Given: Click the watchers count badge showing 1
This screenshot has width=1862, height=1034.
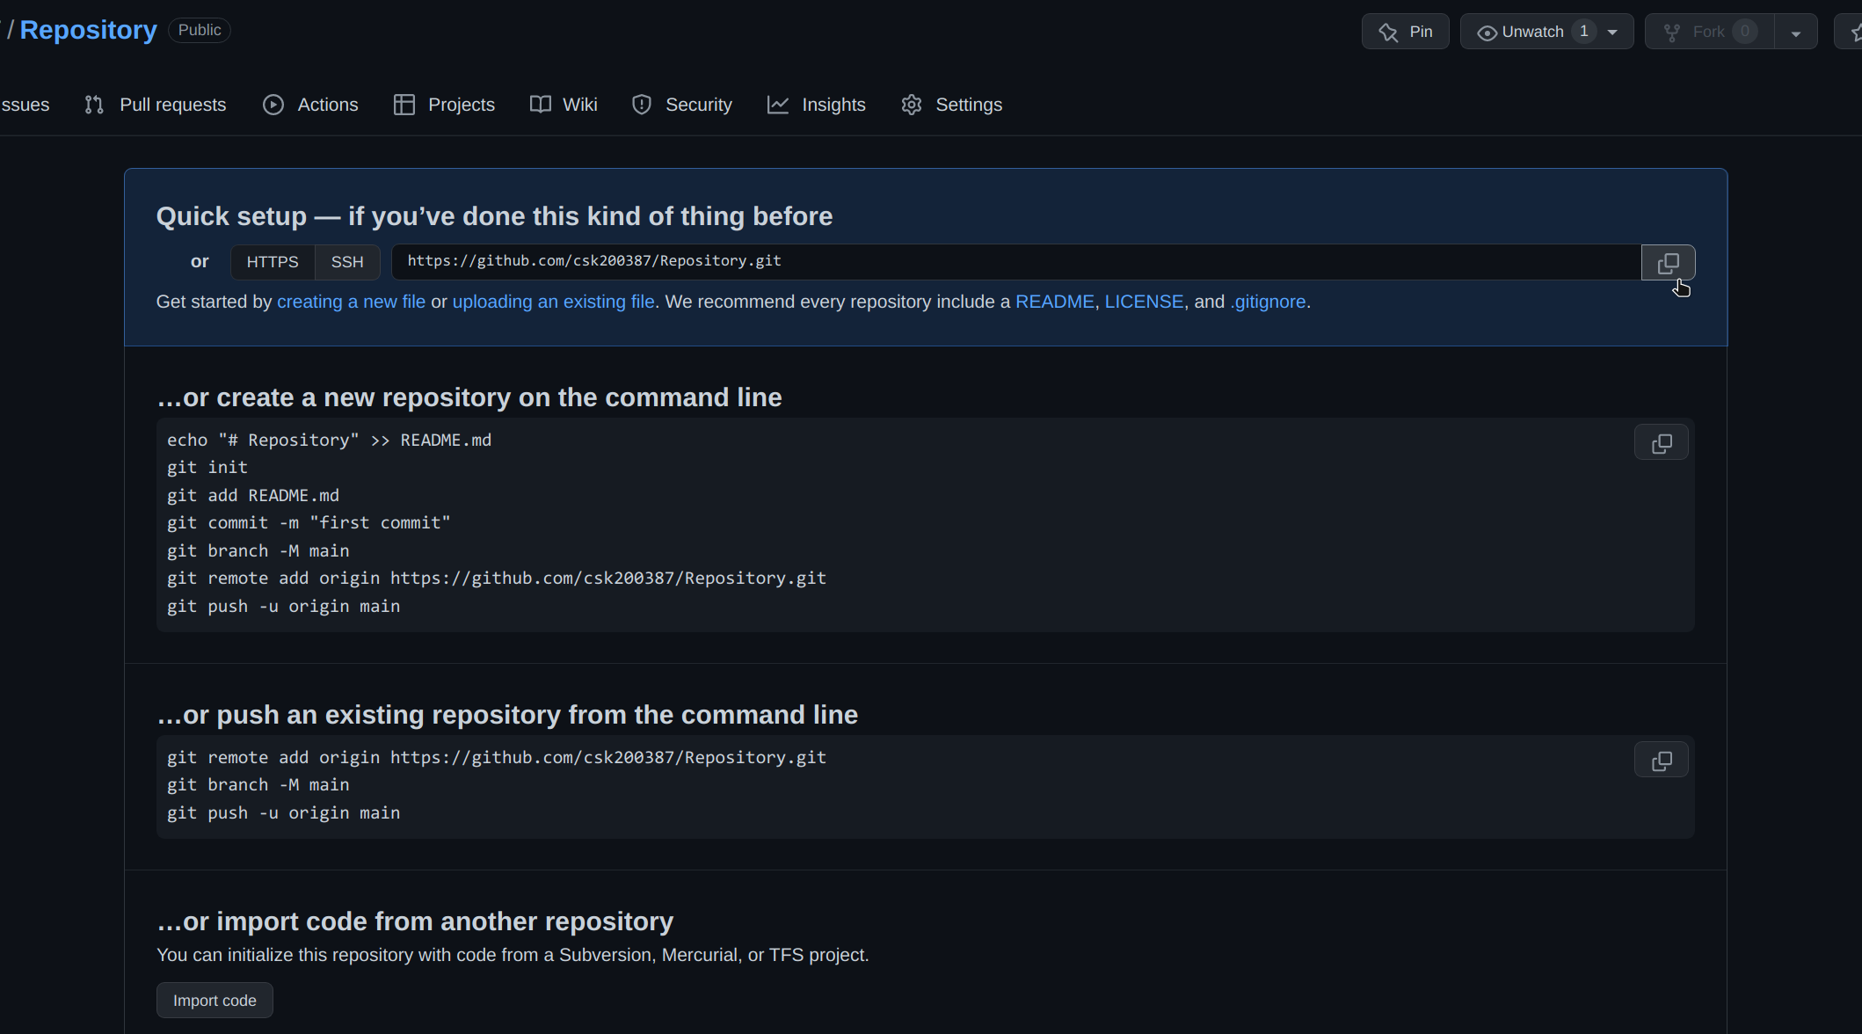Looking at the screenshot, I should (1583, 32).
